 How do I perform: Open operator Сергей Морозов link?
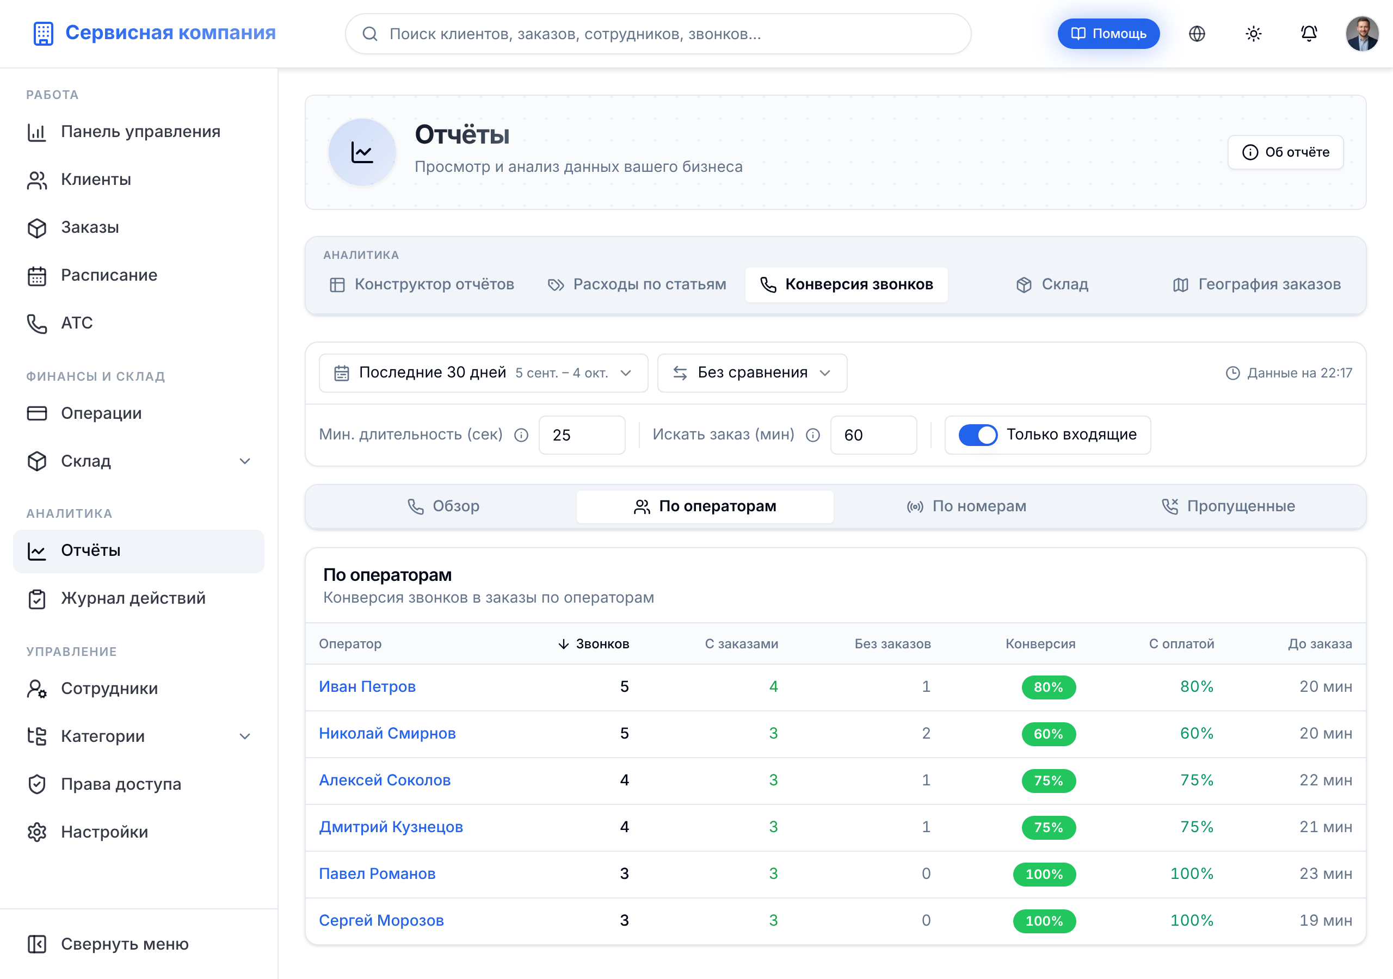point(381,920)
